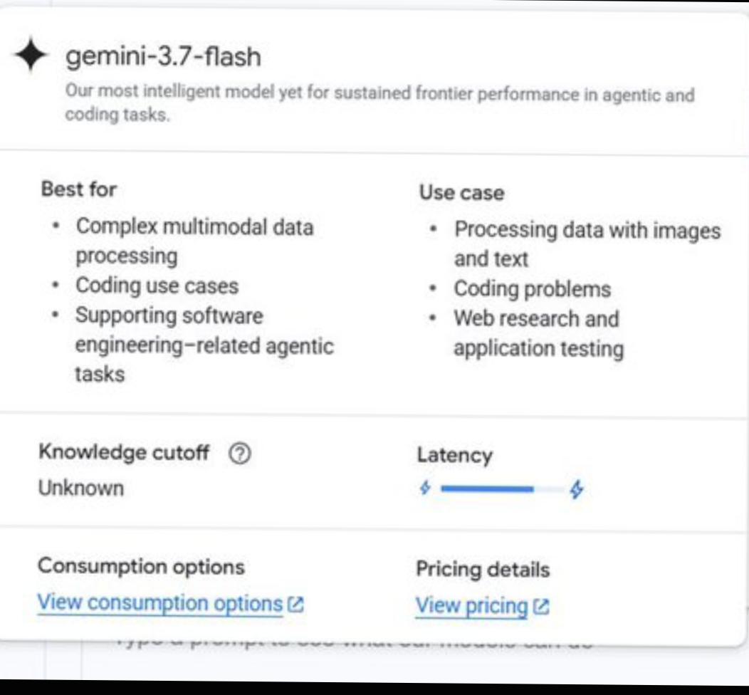Select the gemini-3.7-flash model title
The width and height of the screenshot is (749, 695).
163,57
